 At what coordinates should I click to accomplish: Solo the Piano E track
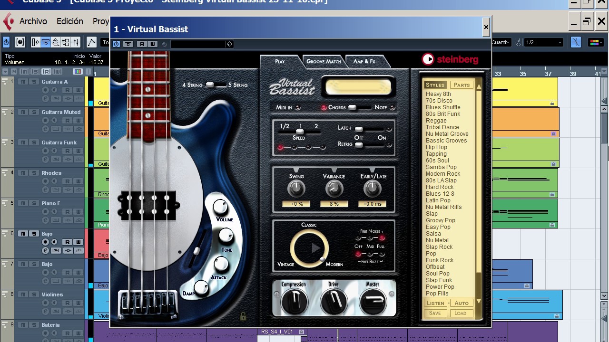tap(34, 203)
